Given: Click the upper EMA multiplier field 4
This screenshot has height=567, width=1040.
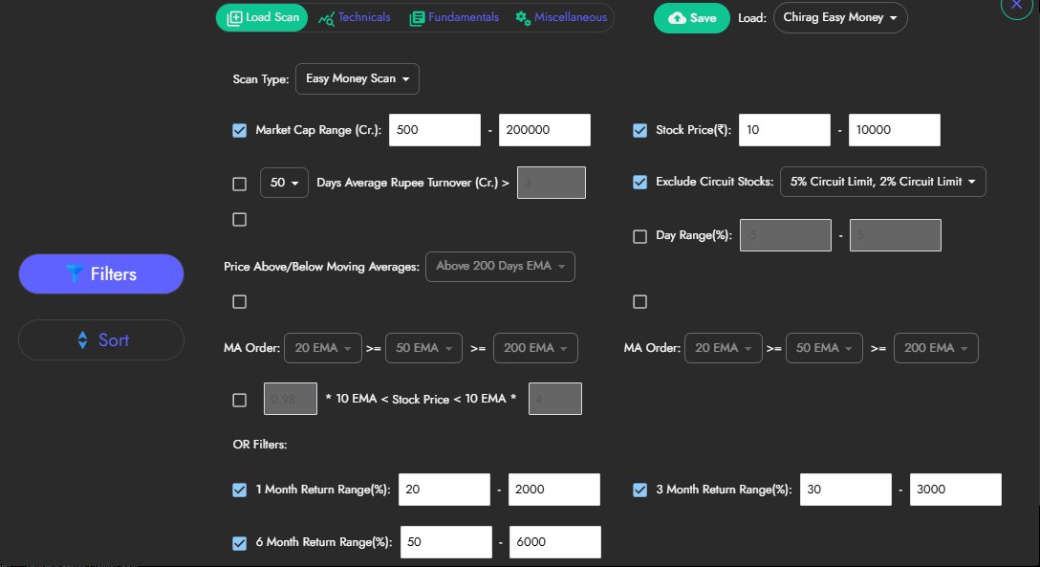Looking at the screenshot, I should pyautogui.click(x=555, y=399).
